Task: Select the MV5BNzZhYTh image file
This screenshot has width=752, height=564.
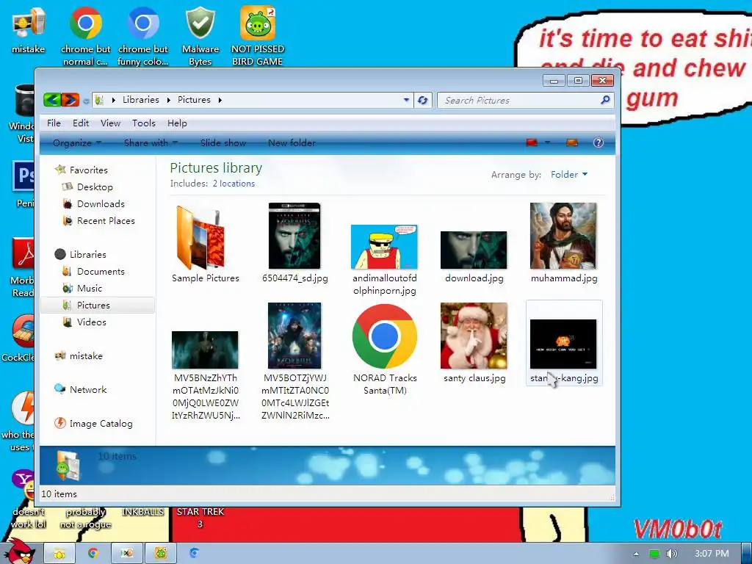Action: tap(205, 350)
